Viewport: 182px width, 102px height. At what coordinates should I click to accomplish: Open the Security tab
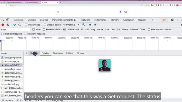[x=142, y=20]
